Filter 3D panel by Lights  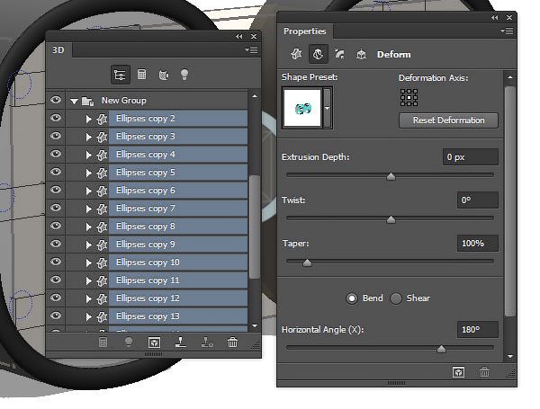[x=184, y=75]
